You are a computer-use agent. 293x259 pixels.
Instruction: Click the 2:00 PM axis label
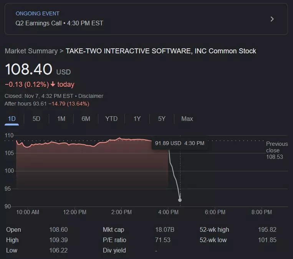click(x=121, y=212)
